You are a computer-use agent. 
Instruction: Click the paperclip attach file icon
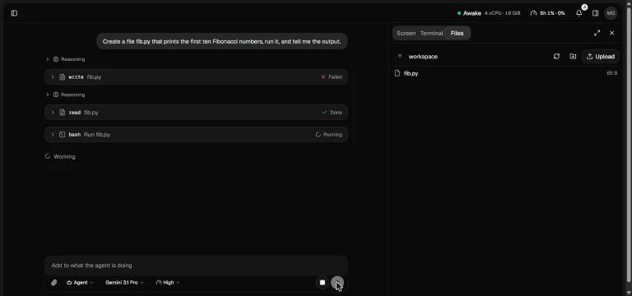point(54,283)
